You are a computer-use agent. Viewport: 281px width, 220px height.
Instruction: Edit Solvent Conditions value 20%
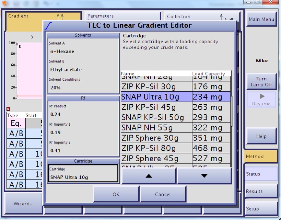pyautogui.click(x=55, y=88)
